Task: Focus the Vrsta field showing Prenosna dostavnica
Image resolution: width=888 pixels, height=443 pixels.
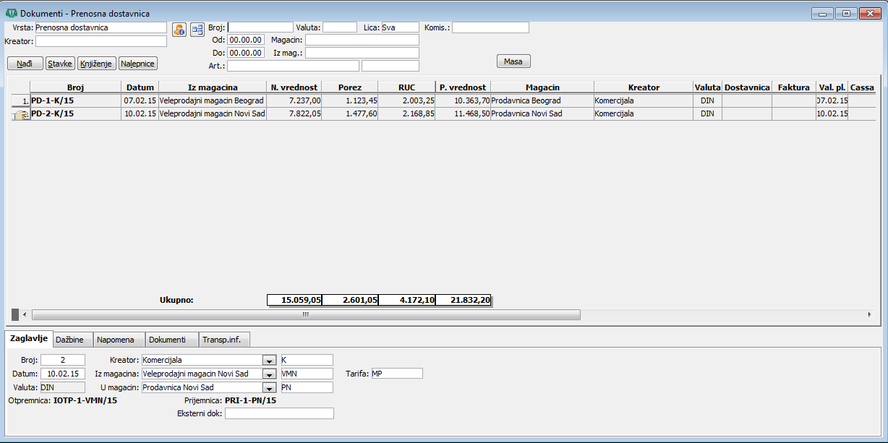Action: [101, 27]
